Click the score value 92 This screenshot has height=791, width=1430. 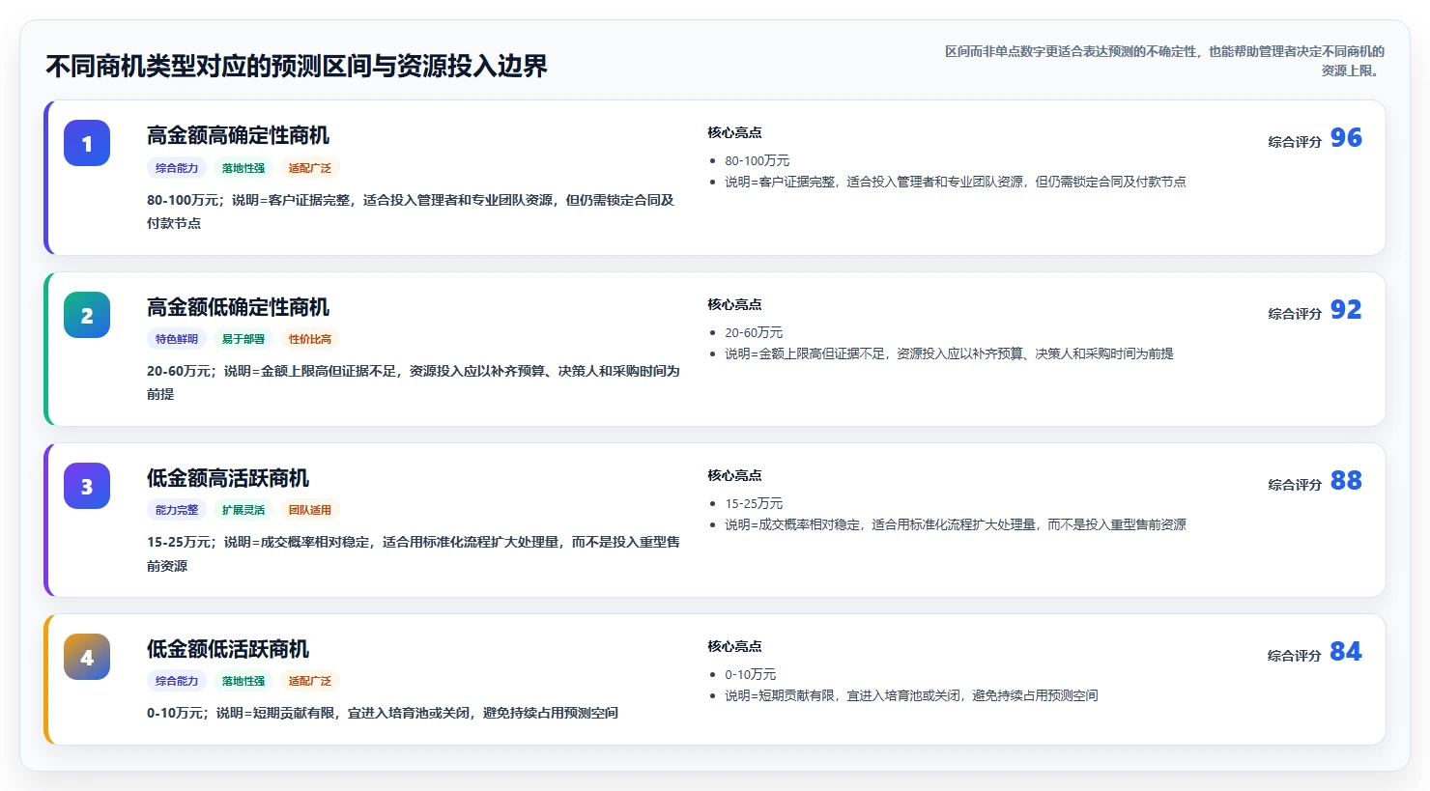coord(1346,310)
